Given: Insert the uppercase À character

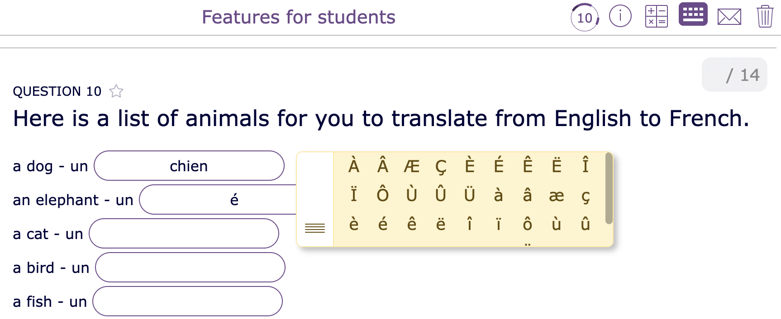Looking at the screenshot, I should 354,166.
